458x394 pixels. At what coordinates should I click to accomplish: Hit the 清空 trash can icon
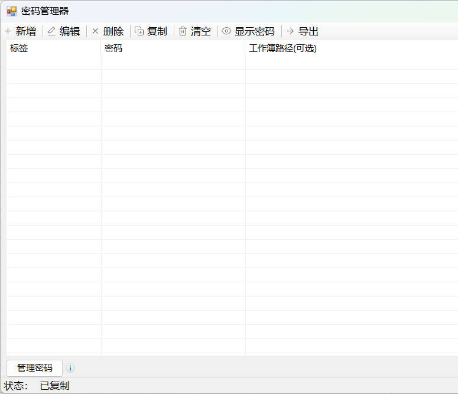[183, 31]
